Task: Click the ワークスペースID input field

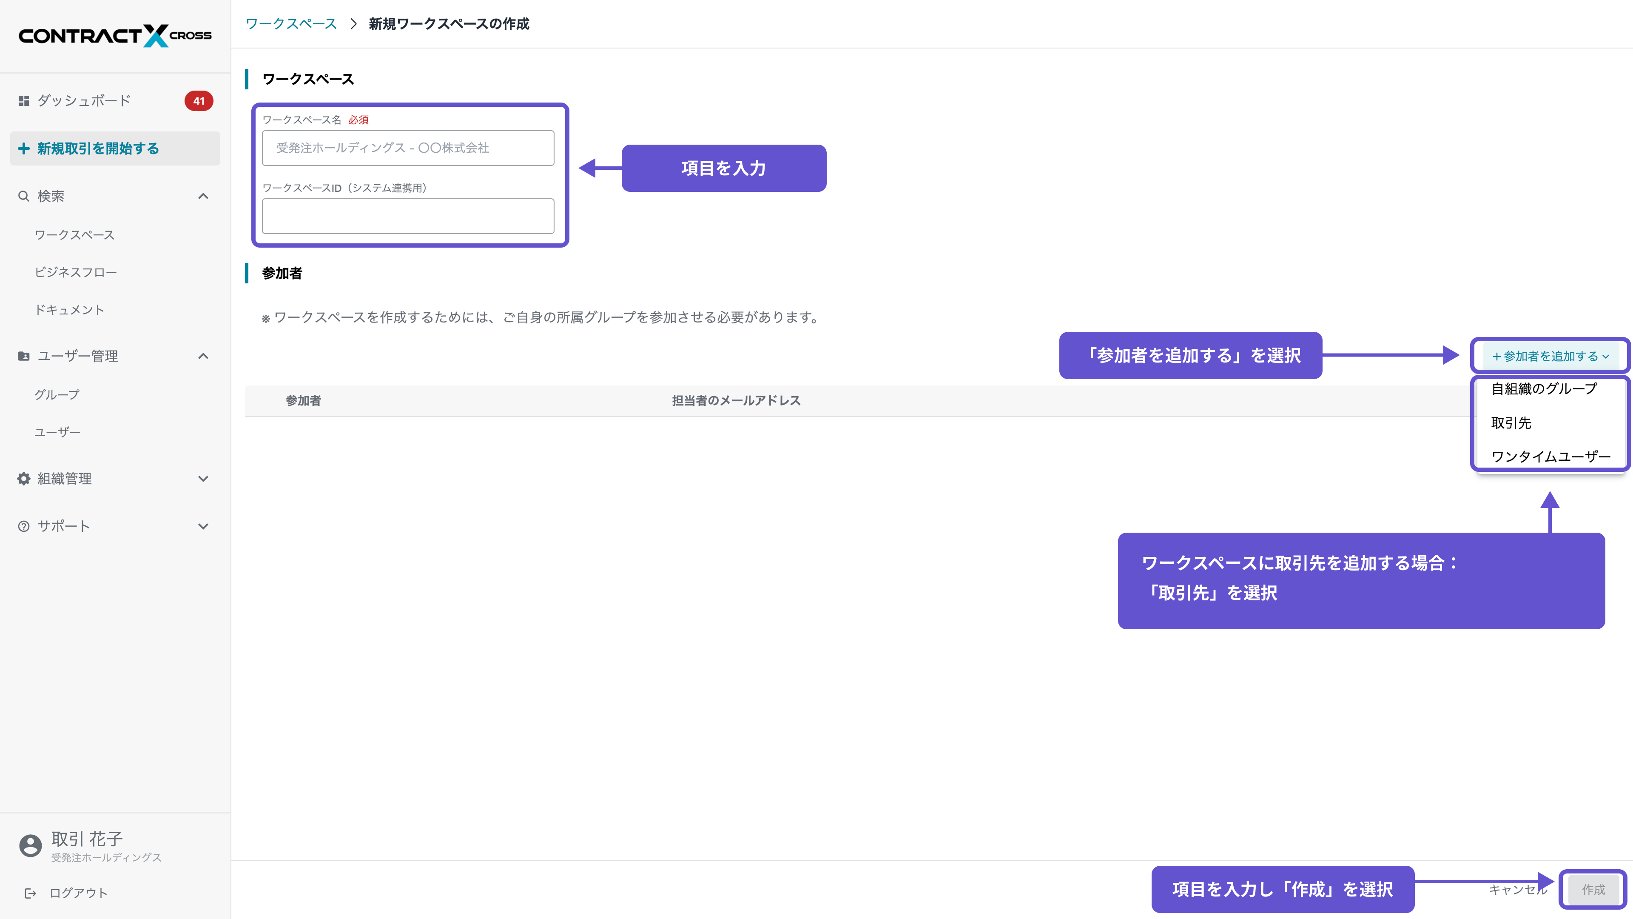Action: tap(408, 216)
